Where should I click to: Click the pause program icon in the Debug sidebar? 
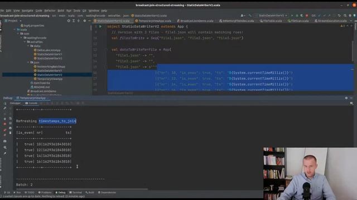(5, 119)
